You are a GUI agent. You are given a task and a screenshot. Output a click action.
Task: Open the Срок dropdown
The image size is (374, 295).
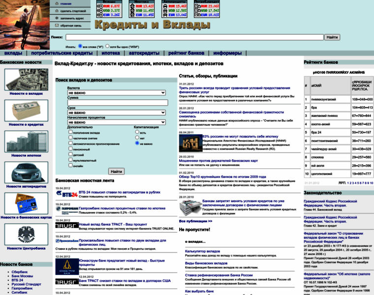click(x=117, y=113)
